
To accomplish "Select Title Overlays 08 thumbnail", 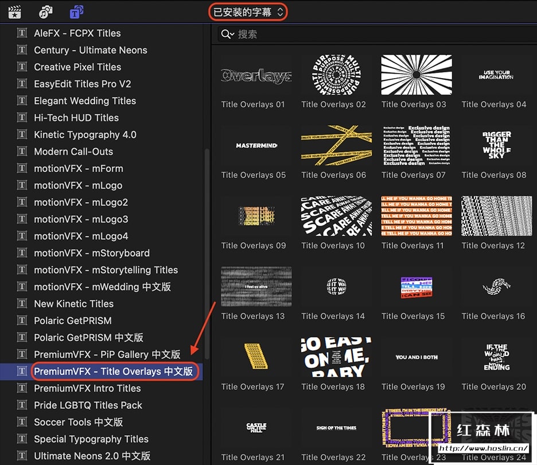I will pos(497,146).
